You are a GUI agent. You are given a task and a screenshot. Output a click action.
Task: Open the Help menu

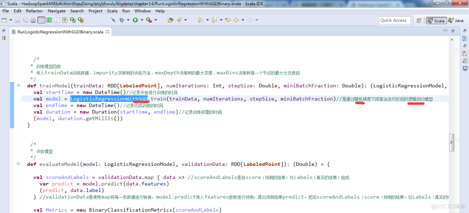point(160,11)
